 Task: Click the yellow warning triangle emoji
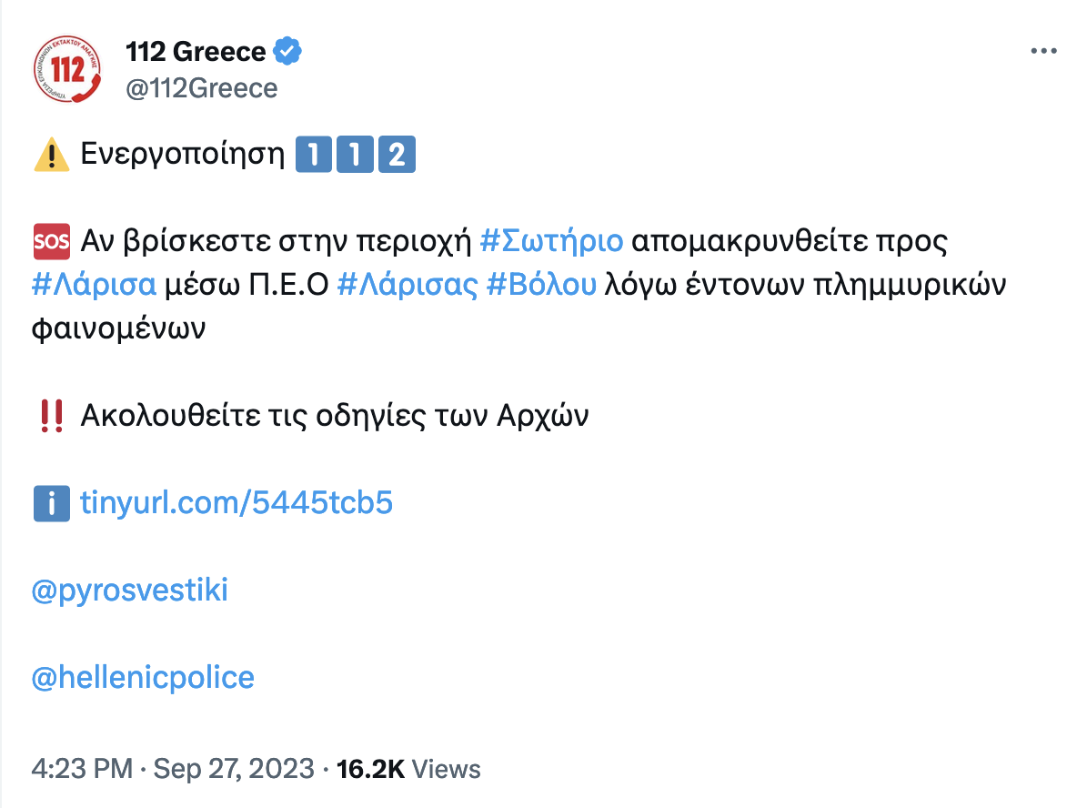pos(51,156)
